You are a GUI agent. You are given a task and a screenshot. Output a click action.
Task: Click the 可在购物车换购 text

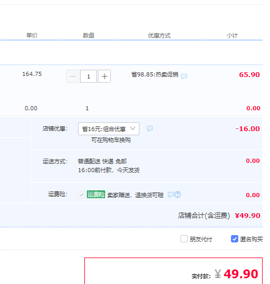click(x=111, y=140)
